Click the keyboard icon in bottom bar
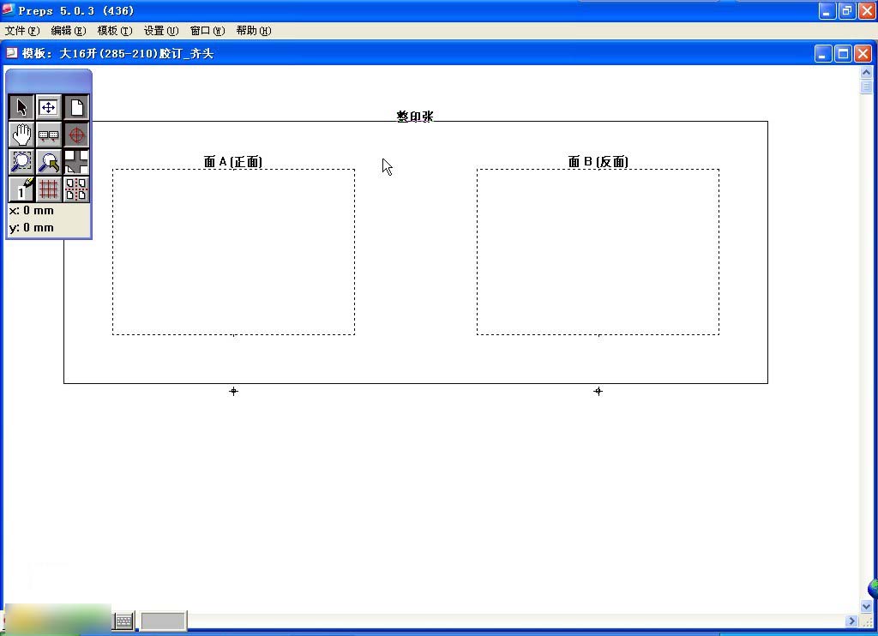 click(123, 621)
